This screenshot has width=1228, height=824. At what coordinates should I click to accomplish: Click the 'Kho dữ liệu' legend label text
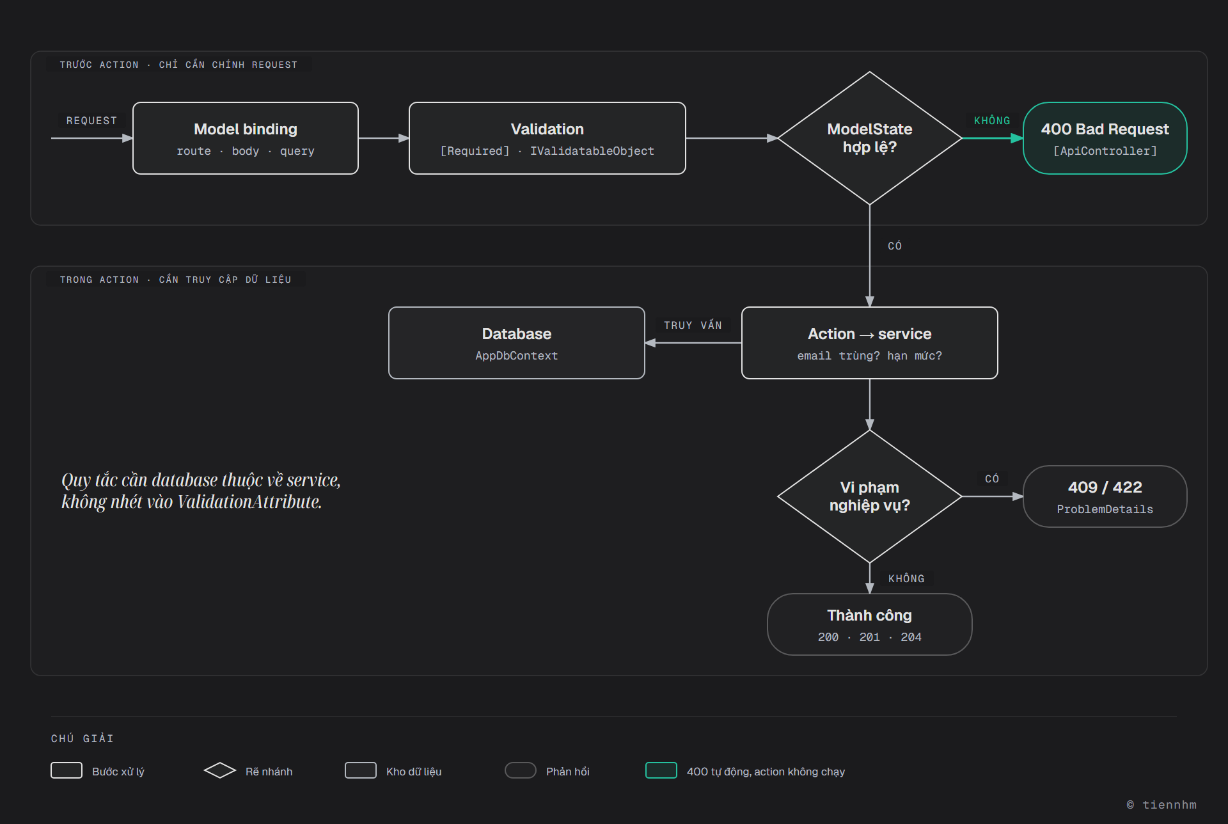tap(414, 772)
